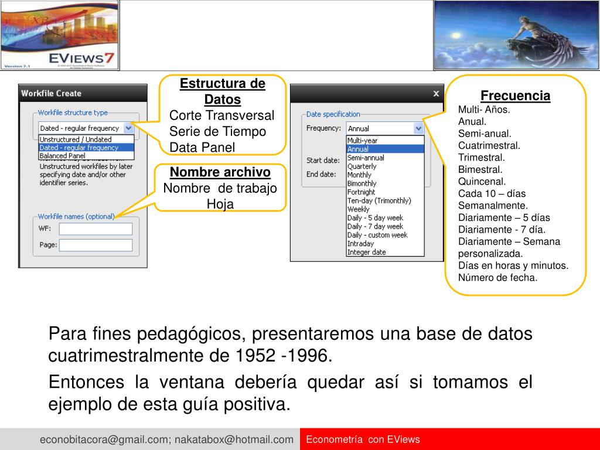The image size is (600, 450).
Task: Open the Workfile structure type dropdown arrow
Action: pos(128,128)
